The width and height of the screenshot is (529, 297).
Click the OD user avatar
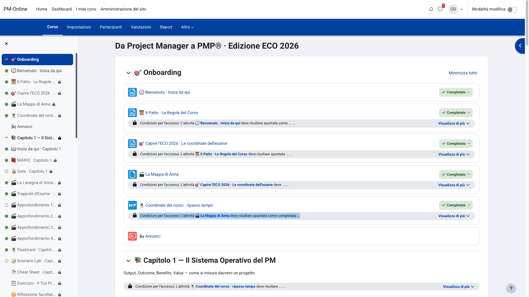tap(453, 9)
